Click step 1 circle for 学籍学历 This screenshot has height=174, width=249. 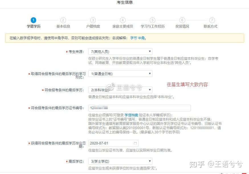33,20
